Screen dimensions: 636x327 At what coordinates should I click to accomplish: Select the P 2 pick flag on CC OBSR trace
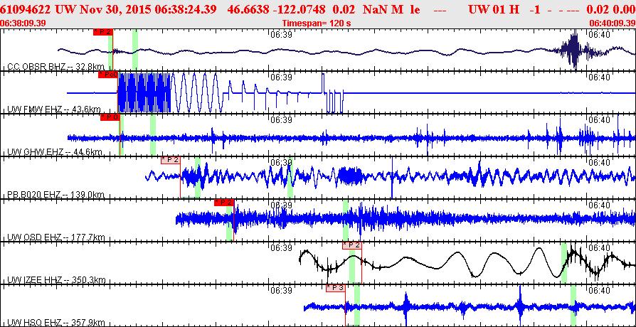(x=103, y=32)
